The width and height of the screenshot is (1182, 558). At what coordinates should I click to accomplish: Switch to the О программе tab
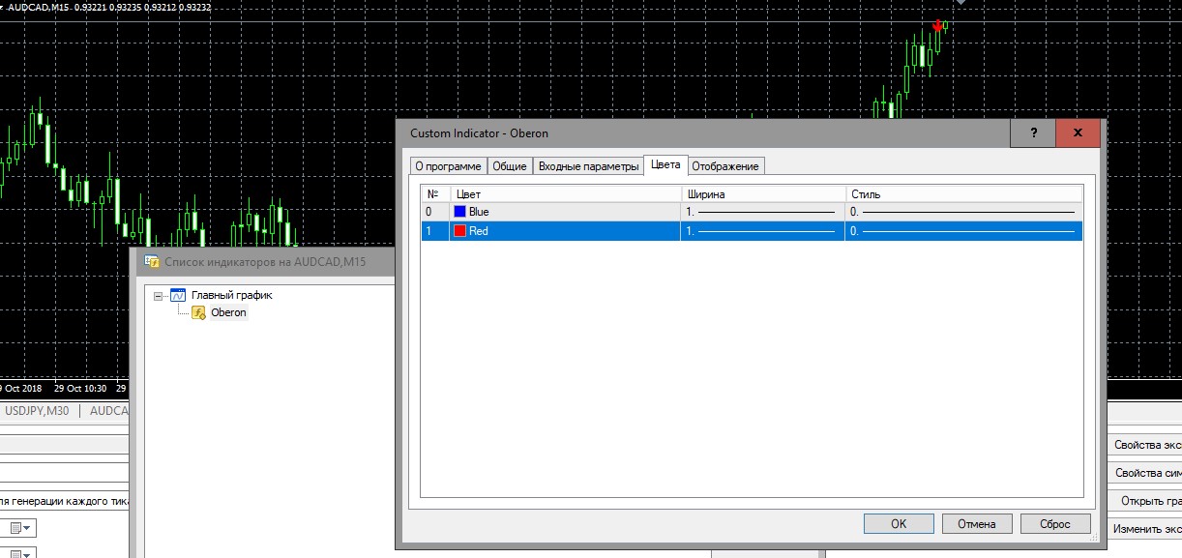447,166
